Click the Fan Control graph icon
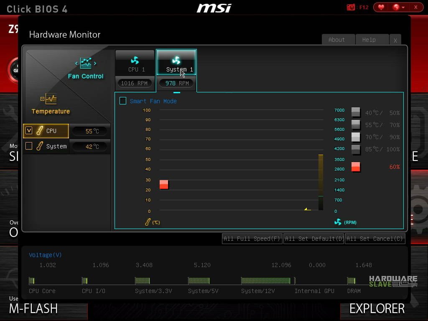428x321 pixels. [x=86, y=64]
